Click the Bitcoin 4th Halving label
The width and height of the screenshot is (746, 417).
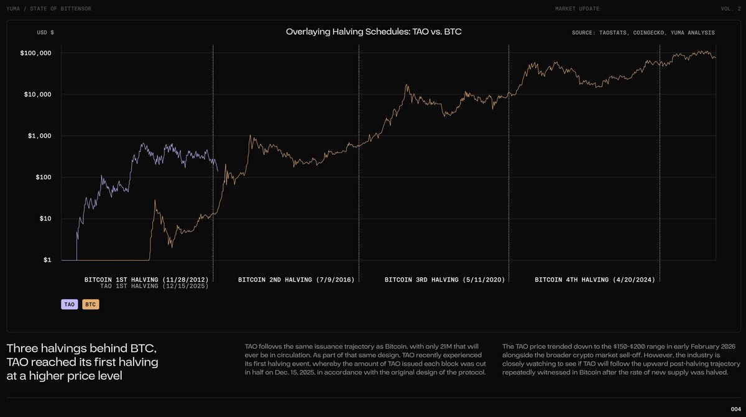click(594, 280)
